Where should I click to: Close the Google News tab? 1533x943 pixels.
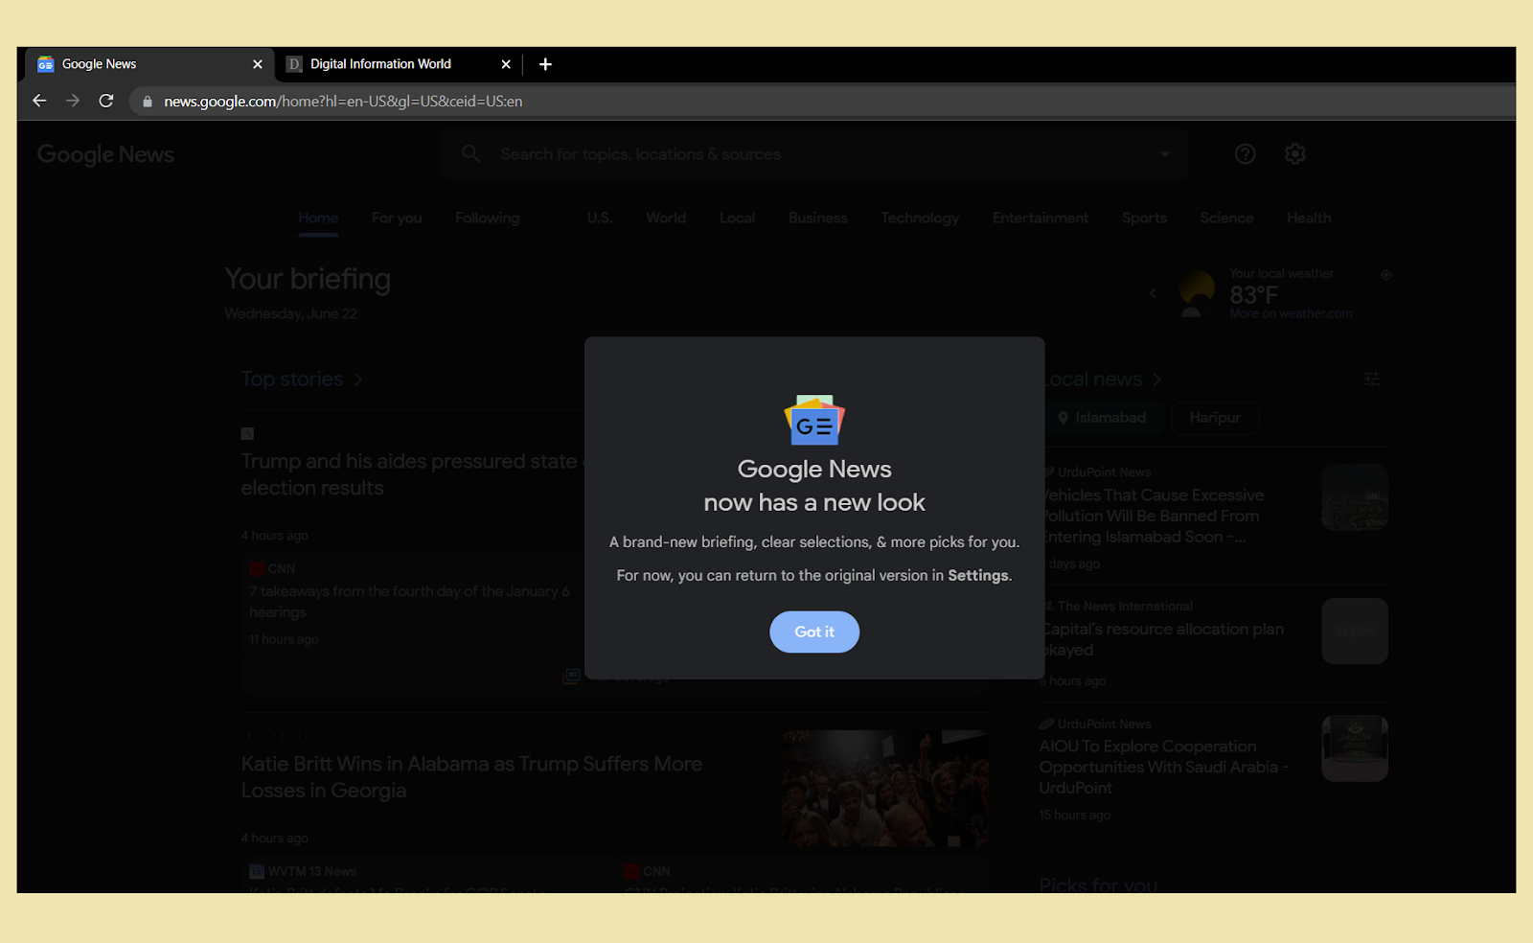(257, 64)
